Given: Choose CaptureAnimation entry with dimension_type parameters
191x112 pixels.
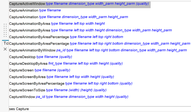Looking at the screenshot, I should 68,17.
